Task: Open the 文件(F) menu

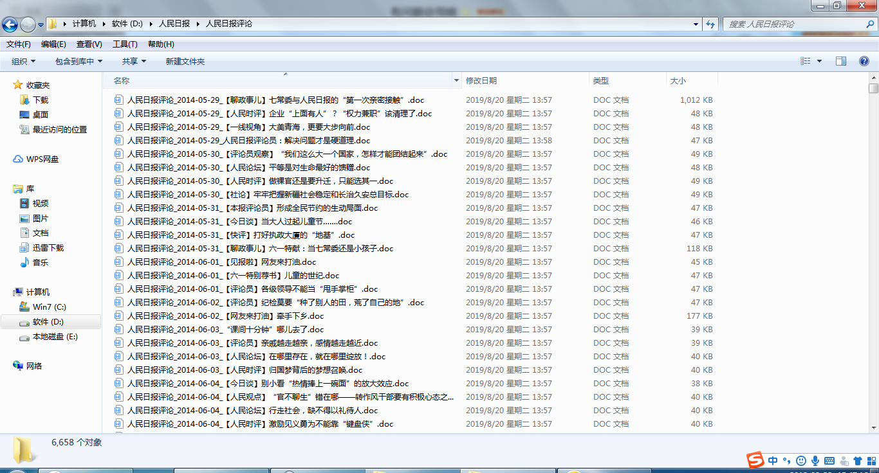Action: 19,44
